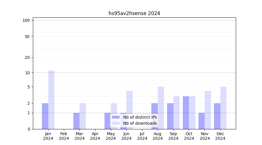The image size is (262, 145).
Task: Click the 'Apr 2024' x-axis label
Action: coord(95,136)
